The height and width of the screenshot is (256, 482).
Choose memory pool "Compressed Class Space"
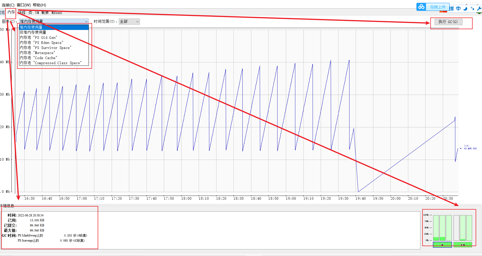coord(54,63)
